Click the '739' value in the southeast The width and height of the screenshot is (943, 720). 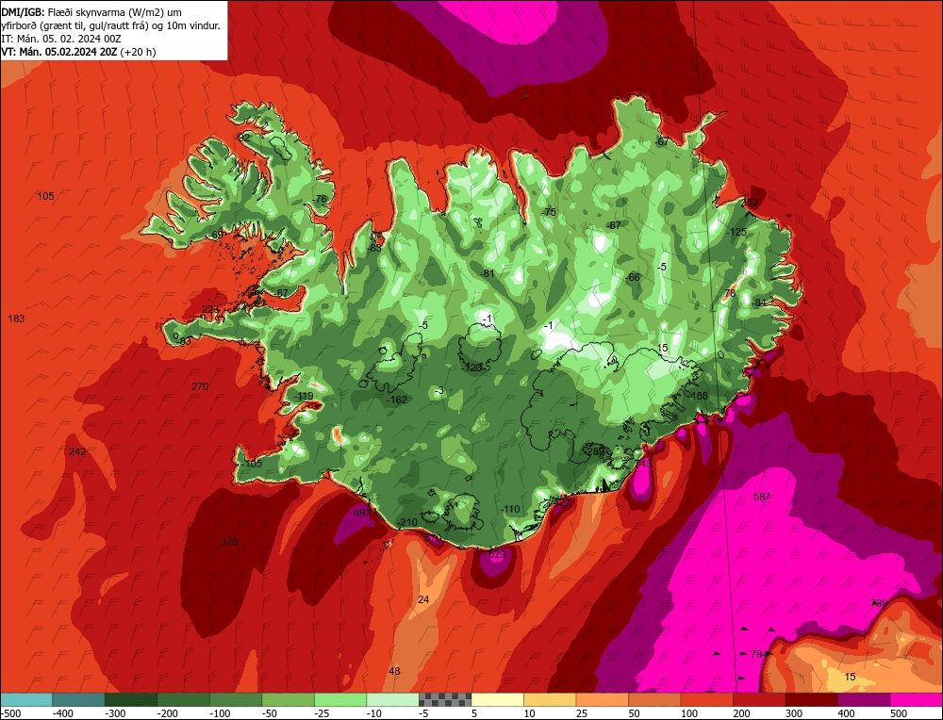[x=879, y=603]
